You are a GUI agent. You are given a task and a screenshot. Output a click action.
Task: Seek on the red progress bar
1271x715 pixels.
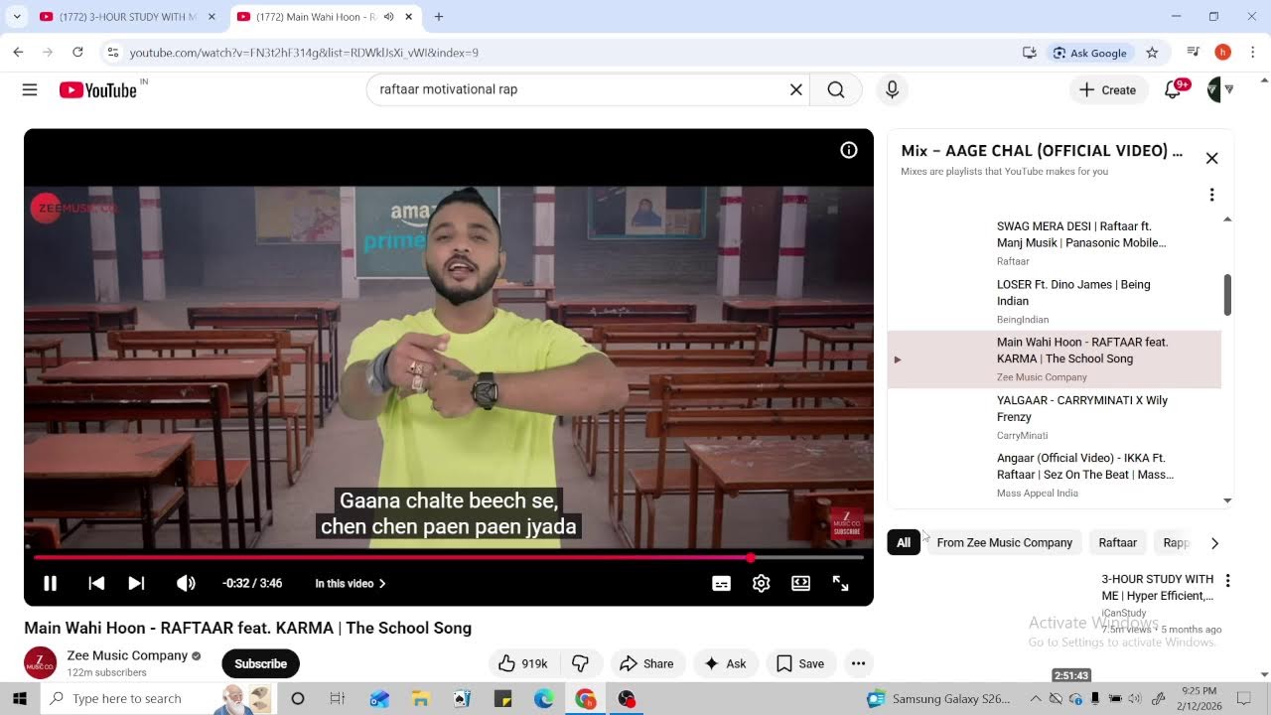pos(449,558)
